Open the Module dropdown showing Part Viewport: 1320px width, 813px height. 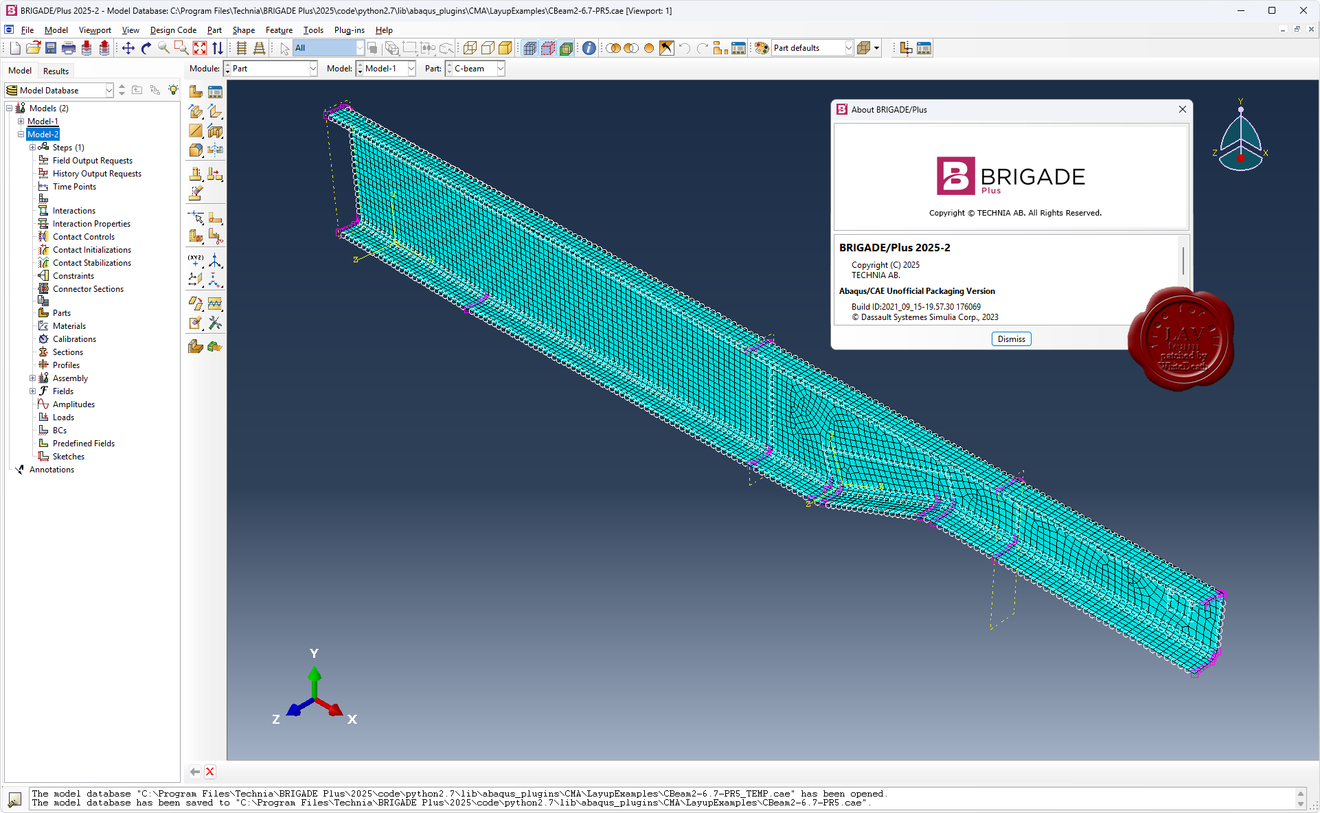coord(271,69)
